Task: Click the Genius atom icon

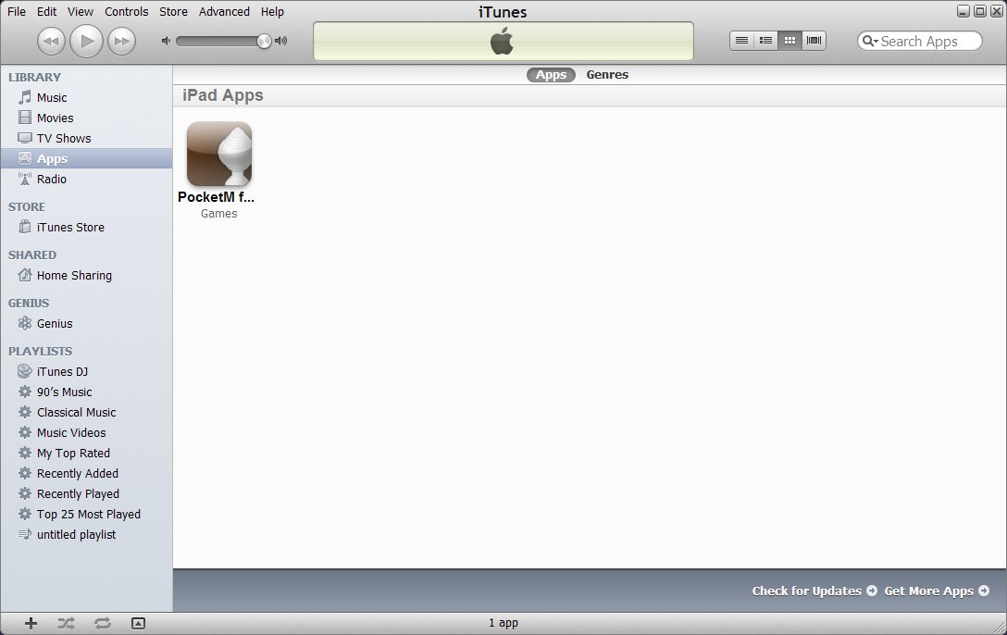Action: [24, 323]
